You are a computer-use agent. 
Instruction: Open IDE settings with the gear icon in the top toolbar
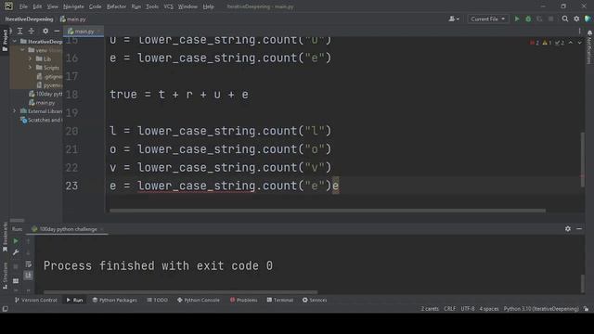(x=576, y=19)
